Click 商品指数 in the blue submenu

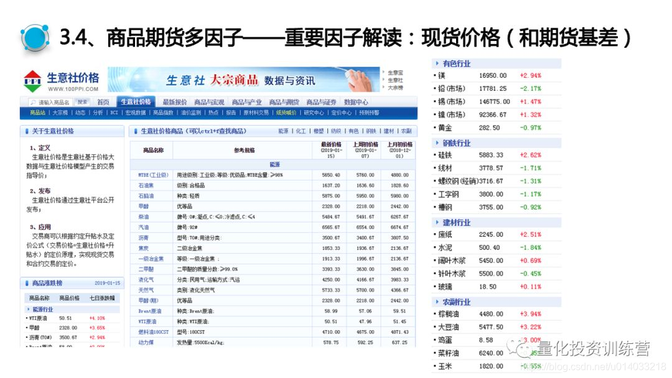[163, 113]
